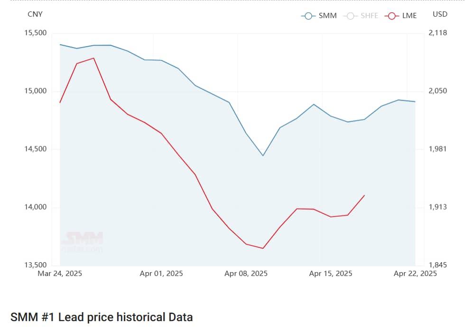
Task: Click the blue SMM legend circle marker
Action: [308, 16]
